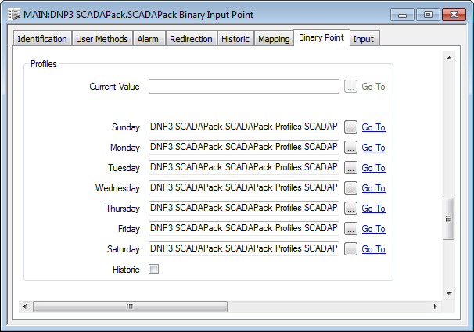Browse for the Wednesday profile
This screenshot has width=474, height=332.
[350, 188]
